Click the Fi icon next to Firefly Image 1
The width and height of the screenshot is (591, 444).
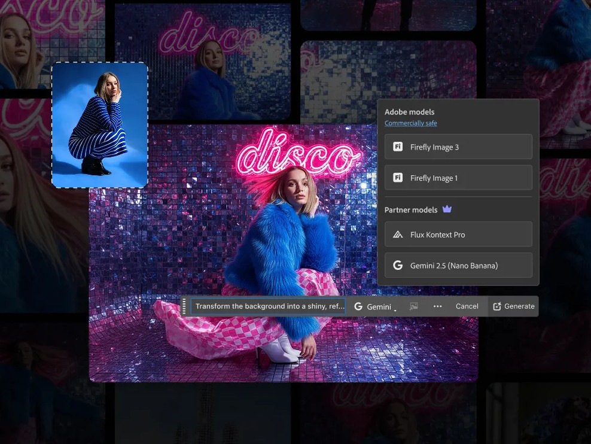[398, 178]
